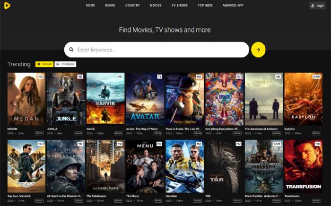Open the JUNG_E movie poster
331x206 pixels.
[x=66, y=99]
